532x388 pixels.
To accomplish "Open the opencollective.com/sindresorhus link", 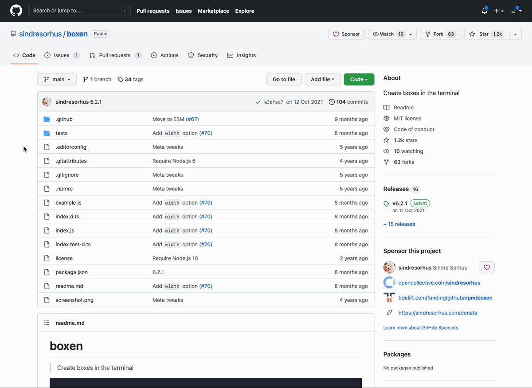I will pyautogui.click(x=439, y=283).
